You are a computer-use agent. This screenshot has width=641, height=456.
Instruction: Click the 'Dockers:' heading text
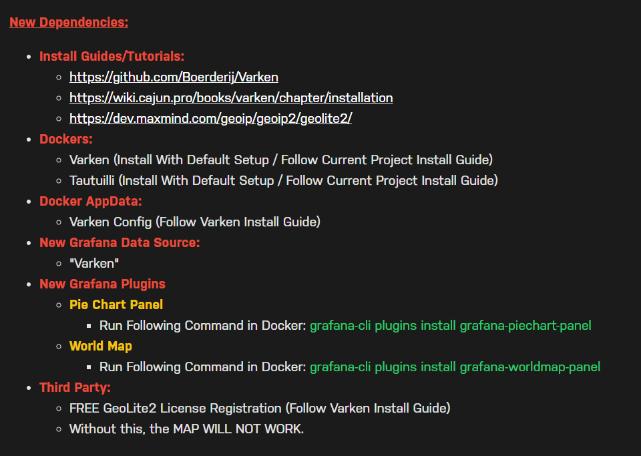(66, 139)
